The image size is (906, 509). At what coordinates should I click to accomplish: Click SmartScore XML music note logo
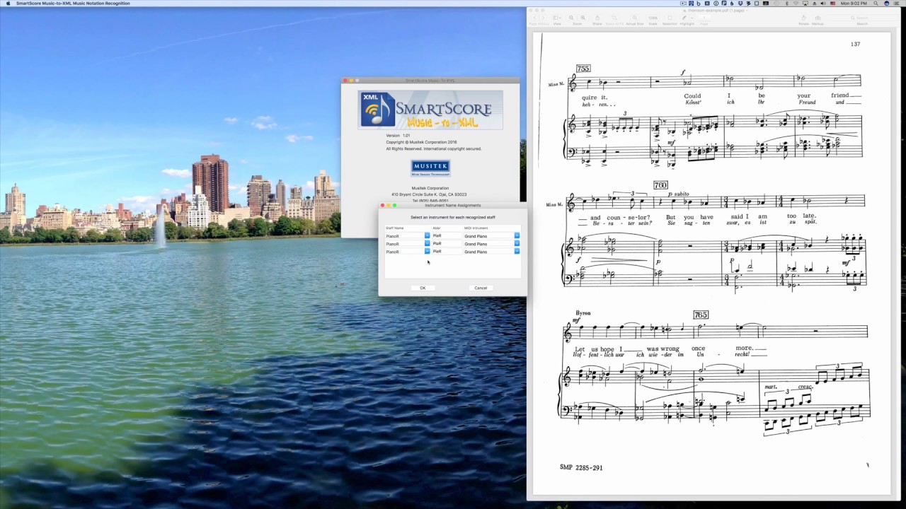click(377, 110)
